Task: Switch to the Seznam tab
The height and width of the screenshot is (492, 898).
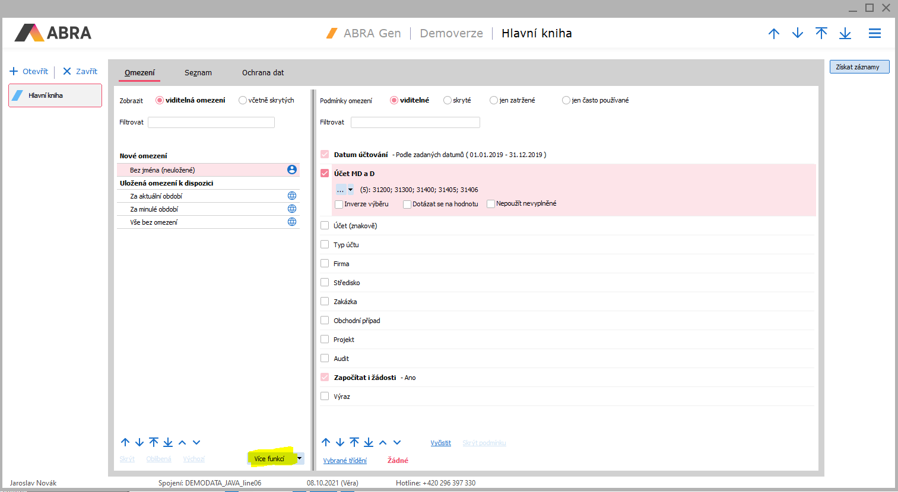Action: [198, 73]
